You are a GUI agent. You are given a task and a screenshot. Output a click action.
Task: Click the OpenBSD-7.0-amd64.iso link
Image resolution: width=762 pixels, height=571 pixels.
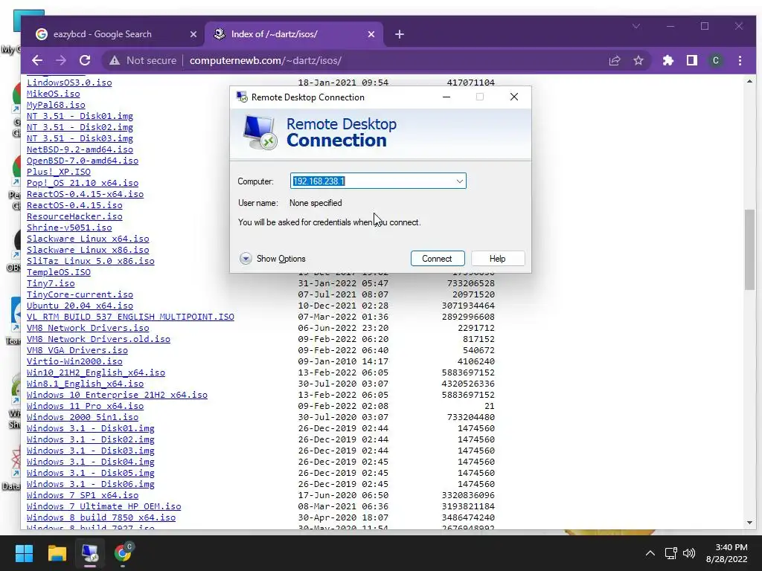click(82, 161)
